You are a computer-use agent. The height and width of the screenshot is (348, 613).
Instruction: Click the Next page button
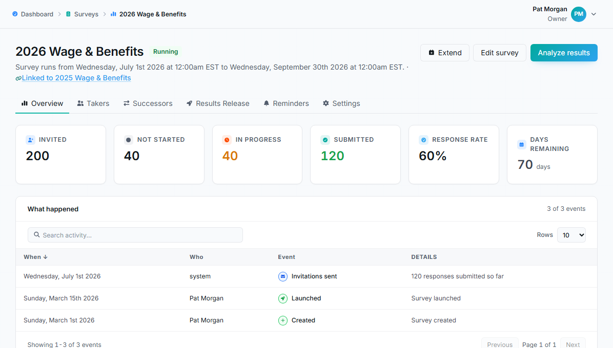[573, 344]
